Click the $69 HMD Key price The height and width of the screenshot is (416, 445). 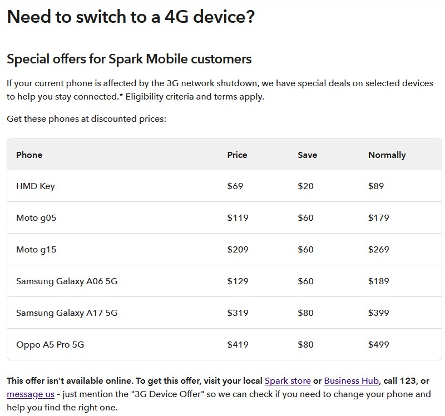tap(235, 186)
